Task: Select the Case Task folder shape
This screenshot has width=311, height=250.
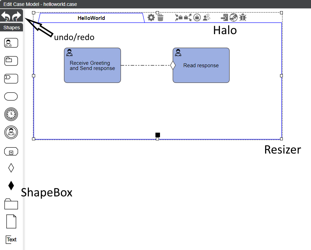Action: pos(11,61)
